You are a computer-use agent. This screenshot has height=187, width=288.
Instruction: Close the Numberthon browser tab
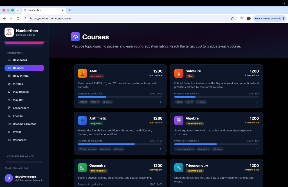[x=63, y=10]
